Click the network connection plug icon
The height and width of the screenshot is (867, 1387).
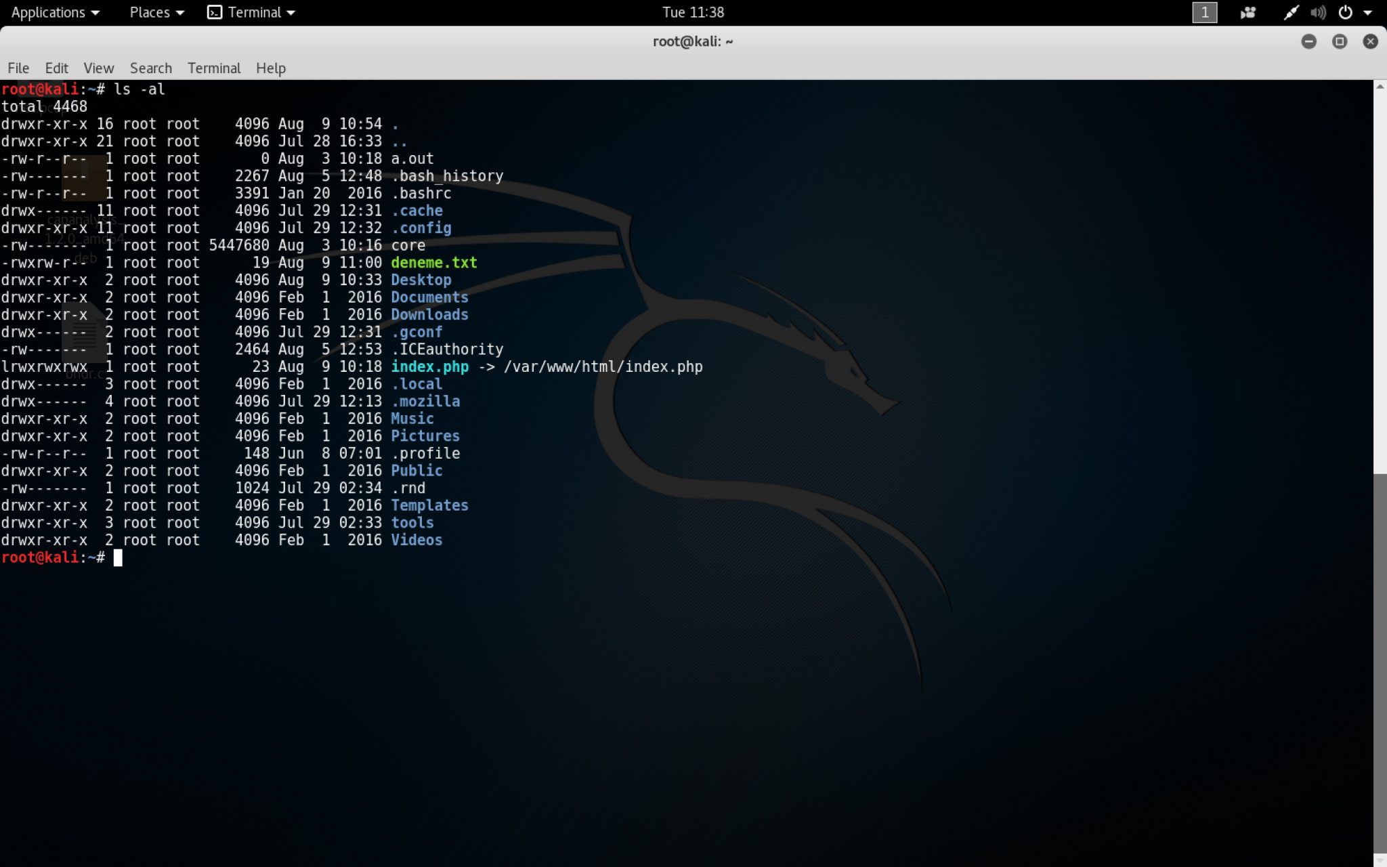[x=1291, y=13]
